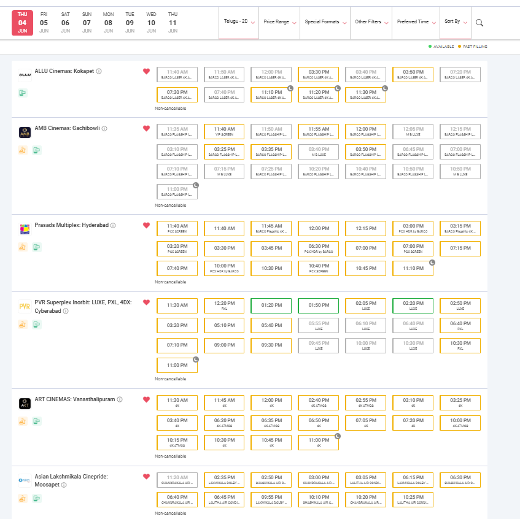Book AMB Cinemas 03:25 PM show

click(224, 152)
